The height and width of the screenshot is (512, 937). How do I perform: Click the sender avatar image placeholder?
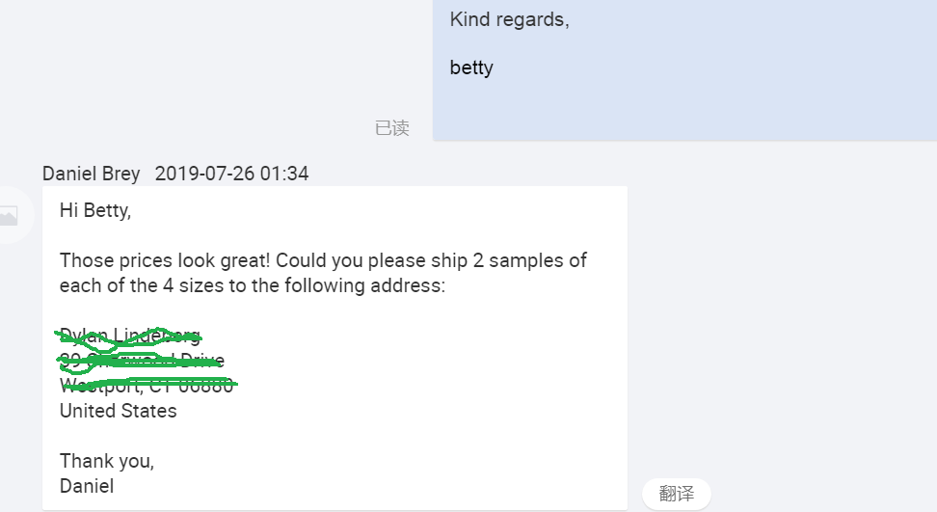tap(8, 216)
